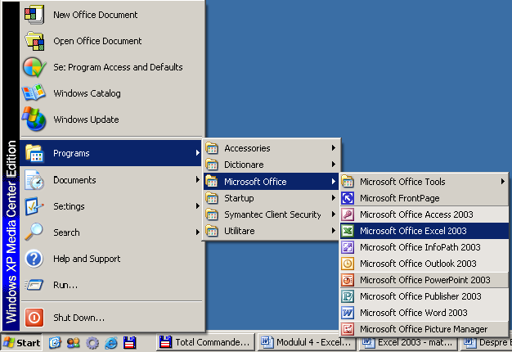The image size is (512, 352).
Task: Open the Utilitare programs folder
Action: [271, 231]
